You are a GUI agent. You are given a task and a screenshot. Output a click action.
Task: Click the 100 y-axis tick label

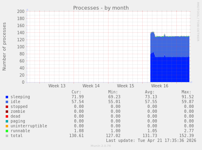tap(21, 47)
